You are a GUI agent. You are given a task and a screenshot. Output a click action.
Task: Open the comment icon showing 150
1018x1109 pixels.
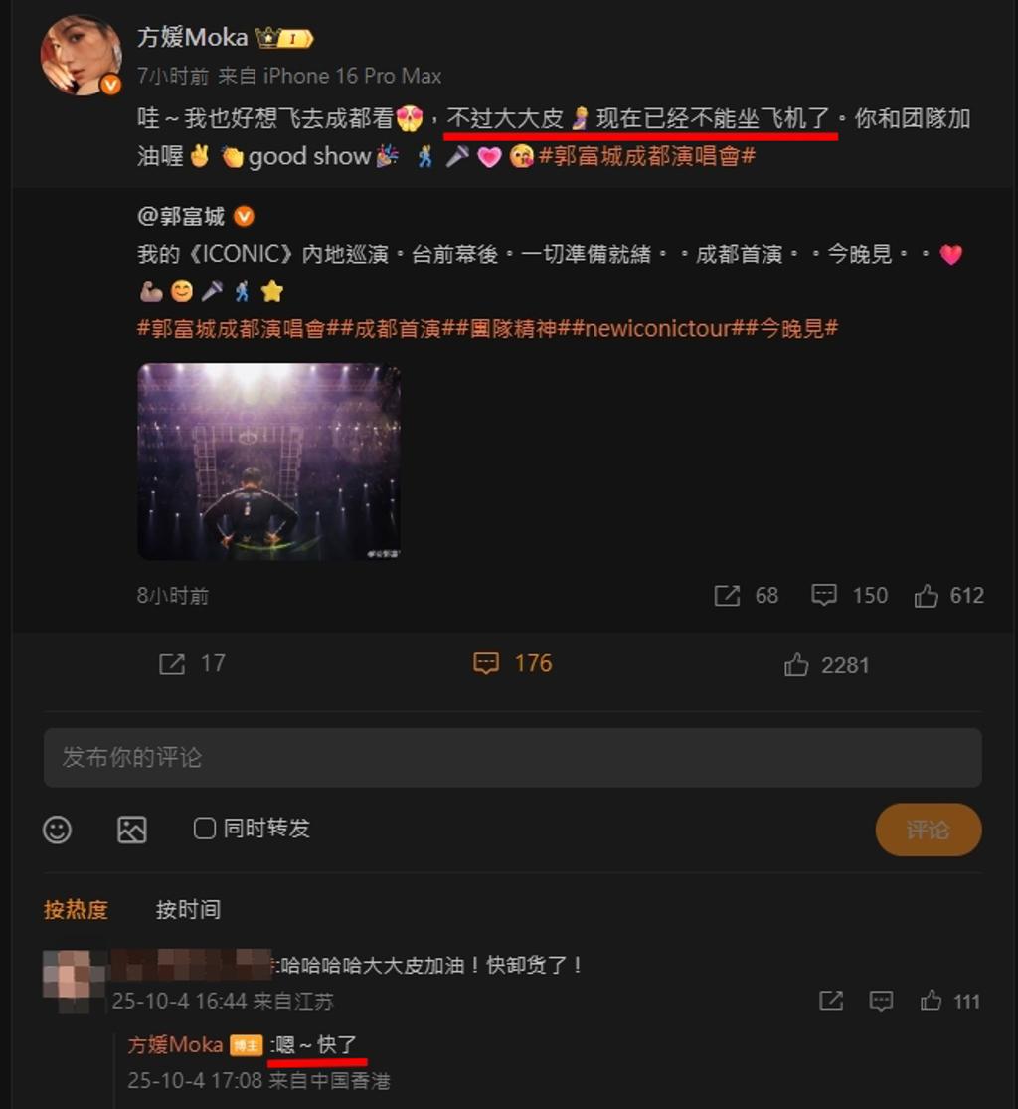(x=823, y=595)
